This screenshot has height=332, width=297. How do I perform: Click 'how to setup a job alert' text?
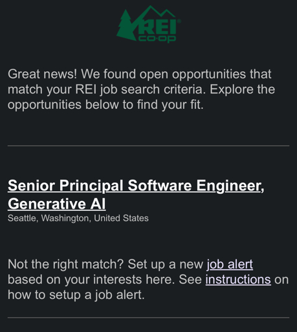click(76, 295)
